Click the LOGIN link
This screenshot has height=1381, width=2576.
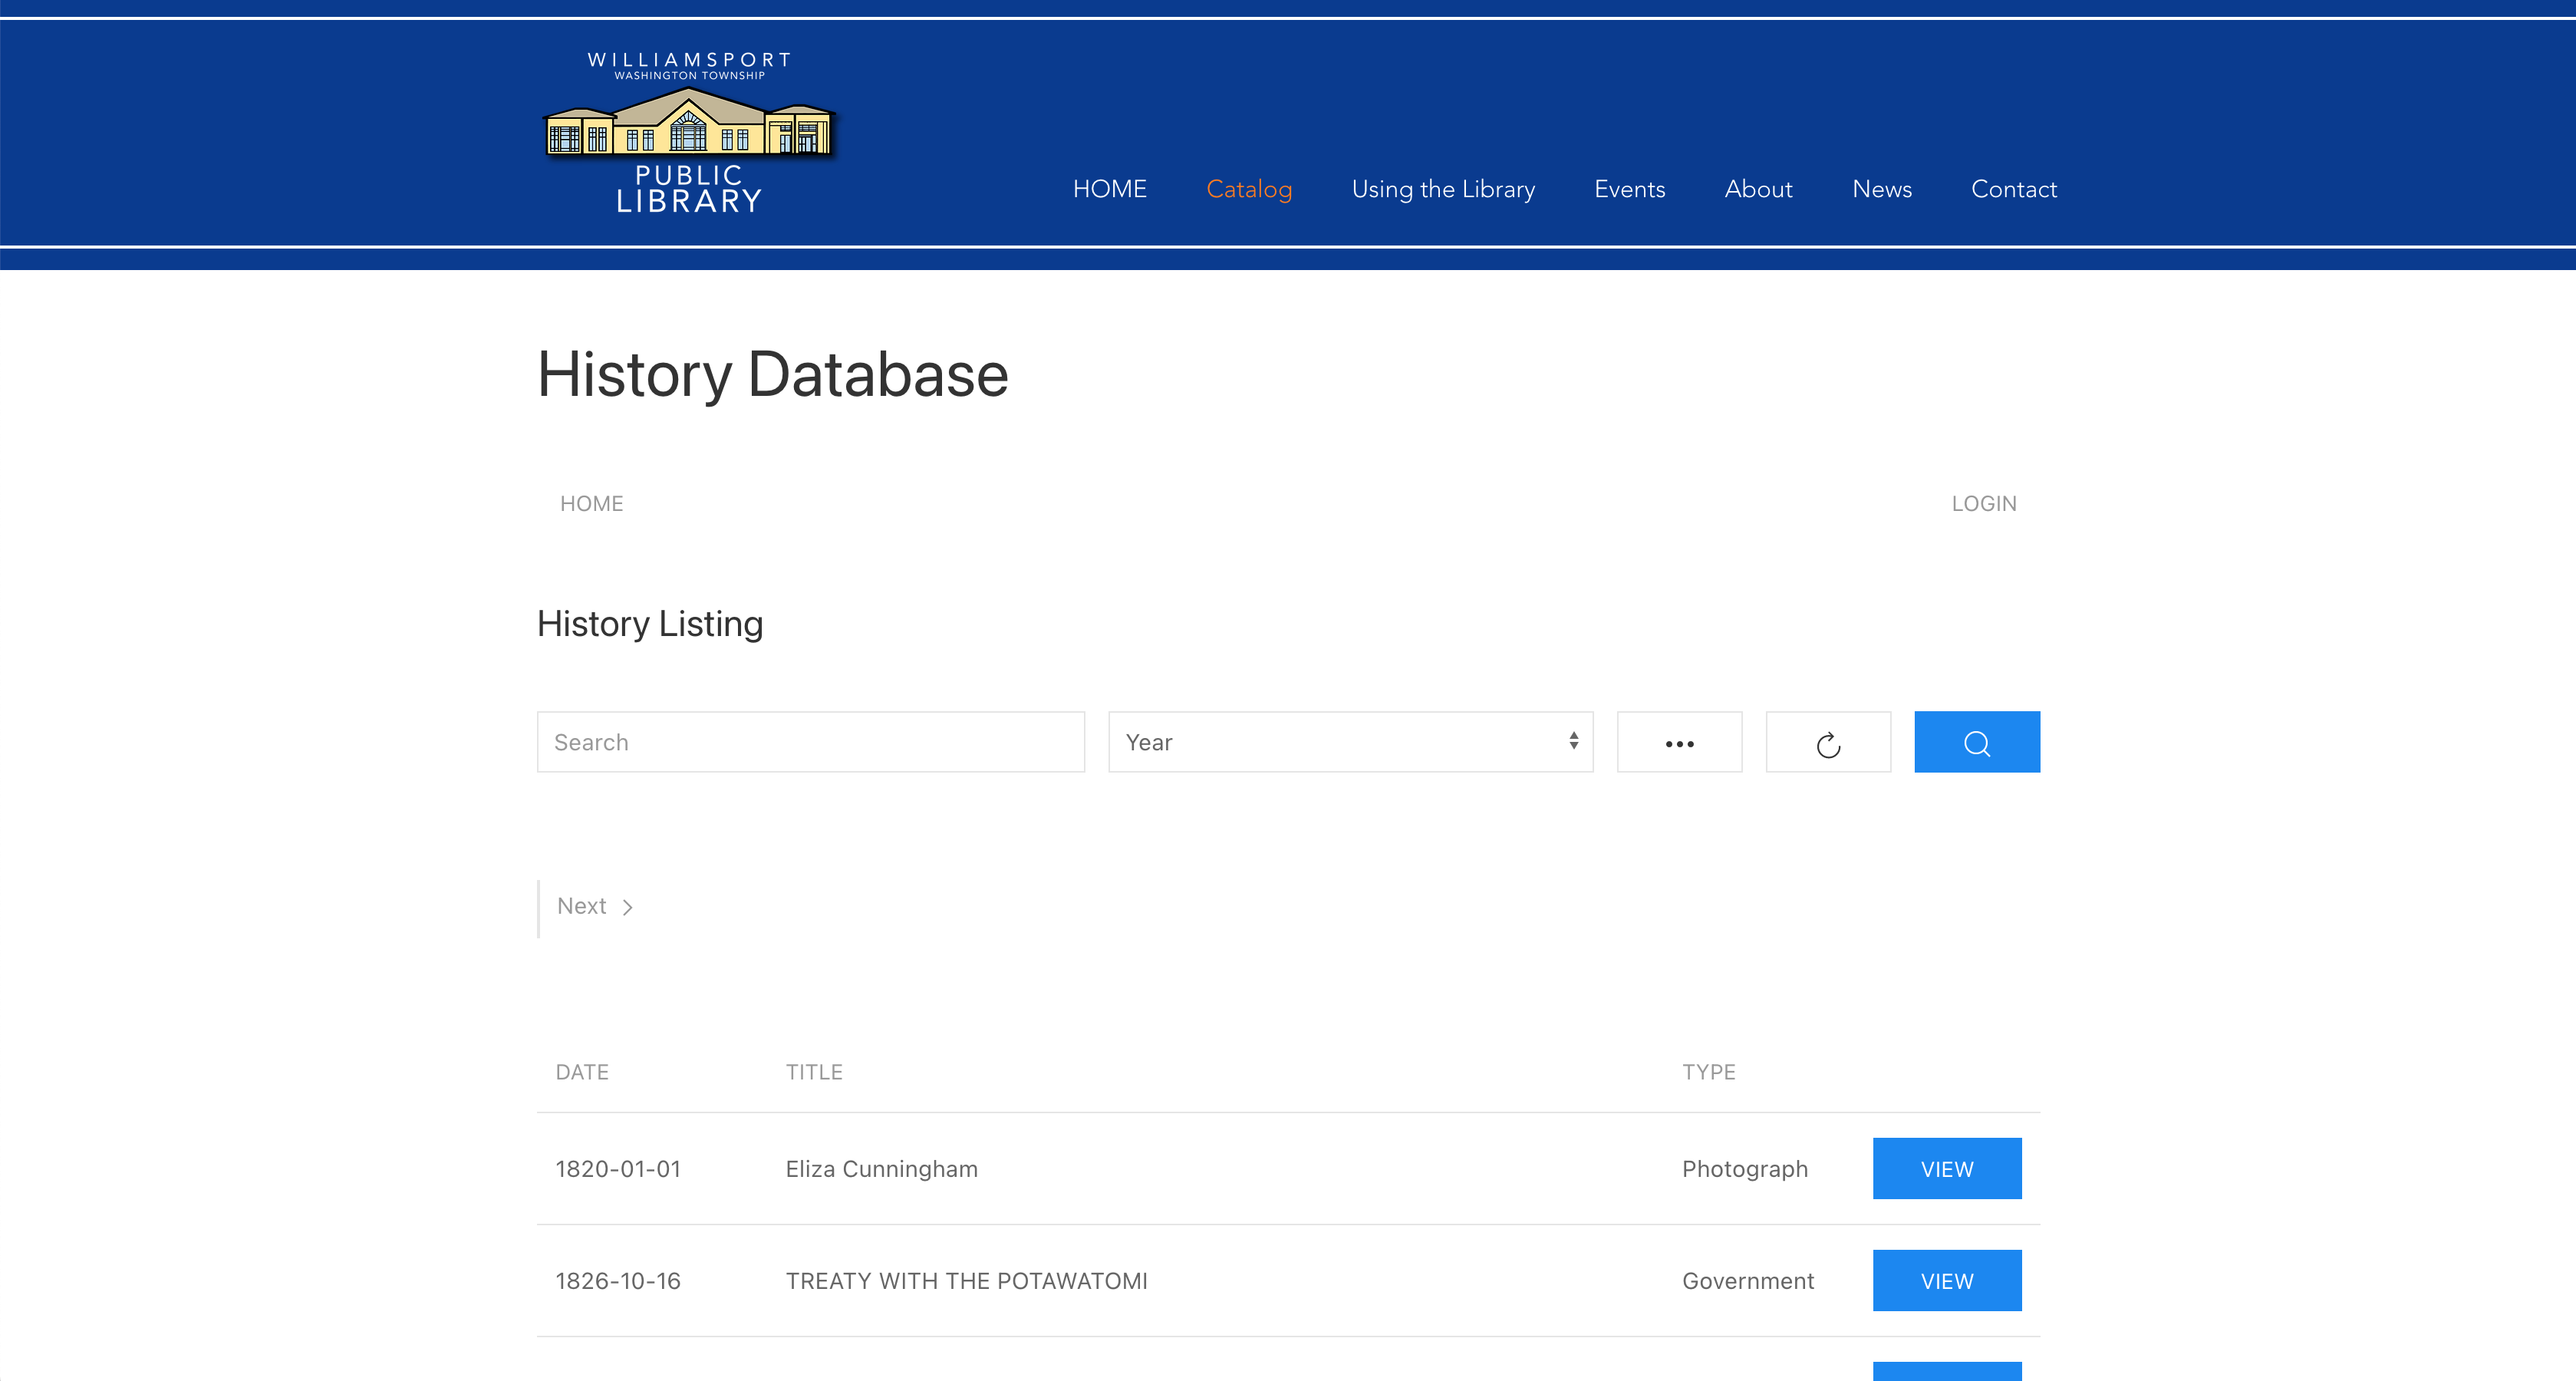pyautogui.click(x=1983, y=503)
